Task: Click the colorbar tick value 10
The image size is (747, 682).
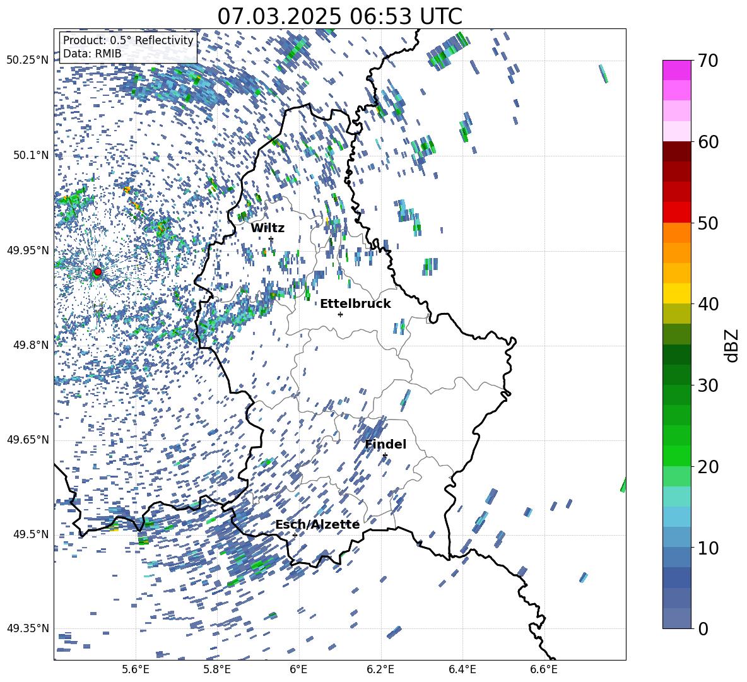Action: tap(709, 548)
